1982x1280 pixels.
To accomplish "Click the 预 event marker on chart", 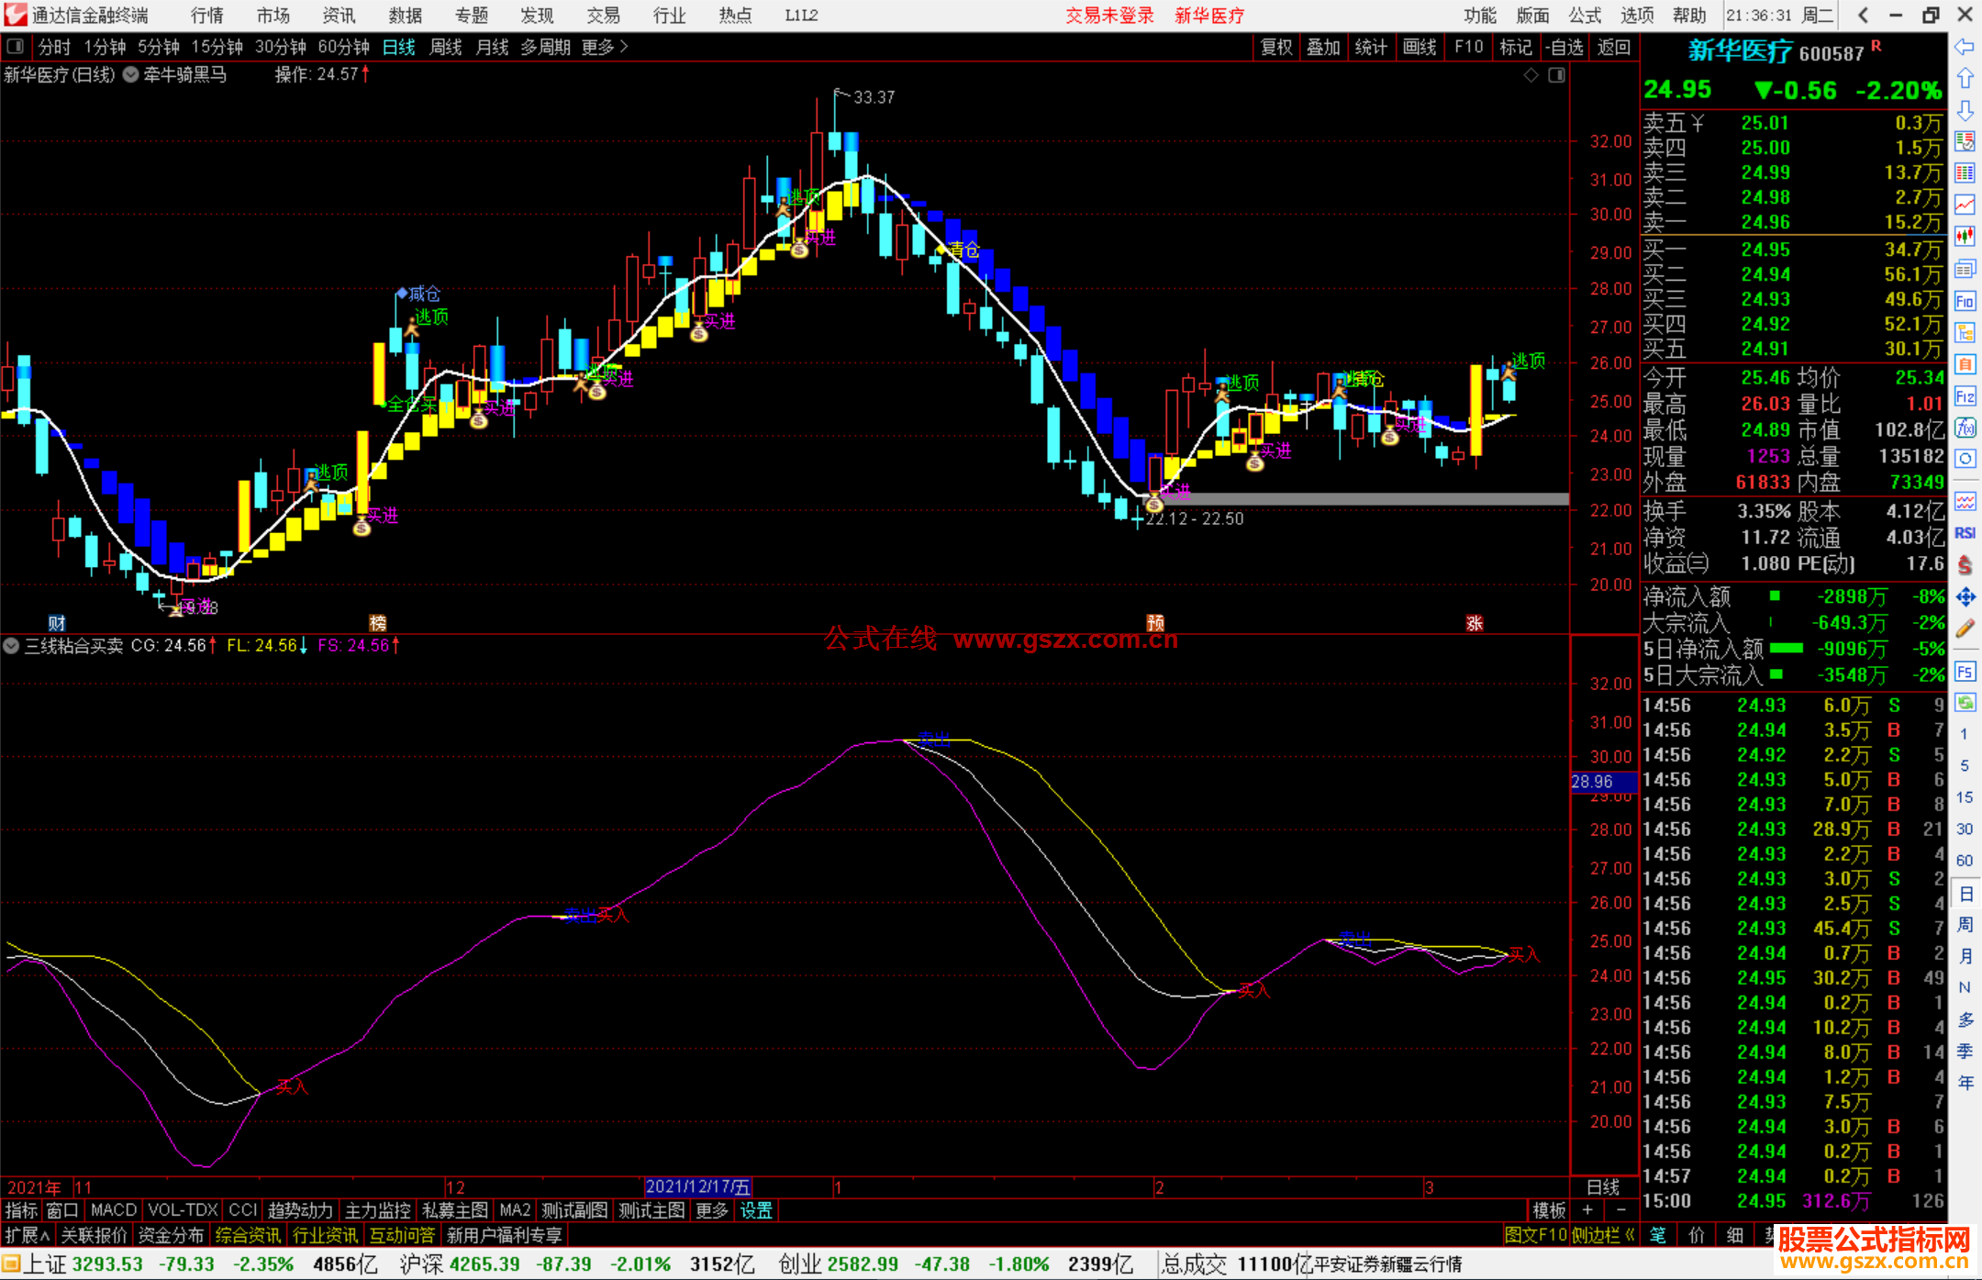I will click(x=1155, y=623).
